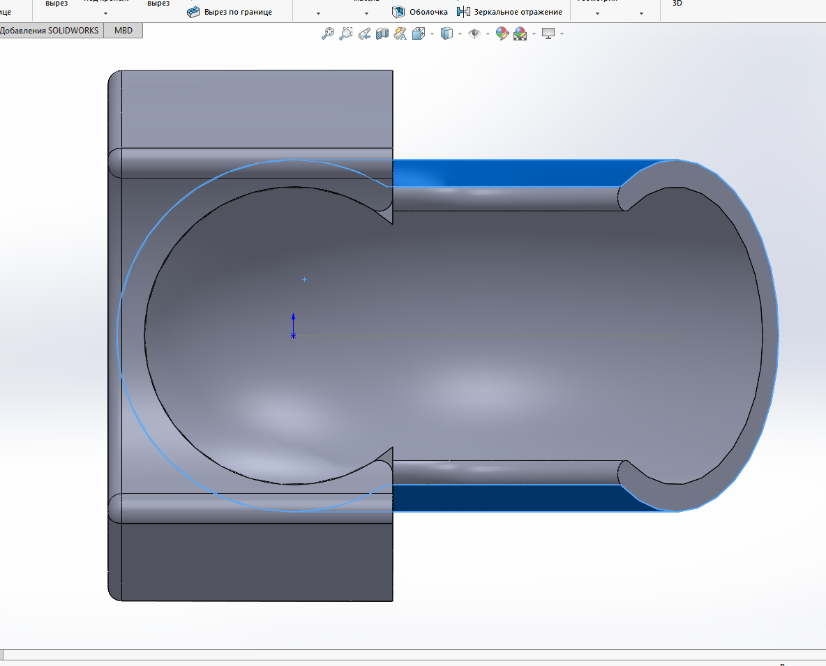The image size is (826, 666).
Task: Open the MBD tab
Action: pos(123,31)
